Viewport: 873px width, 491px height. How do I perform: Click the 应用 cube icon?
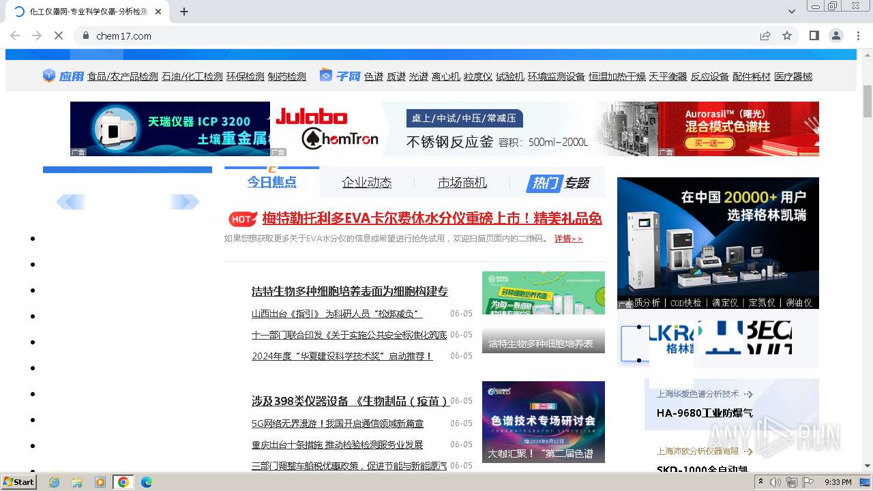click(48, 76)
